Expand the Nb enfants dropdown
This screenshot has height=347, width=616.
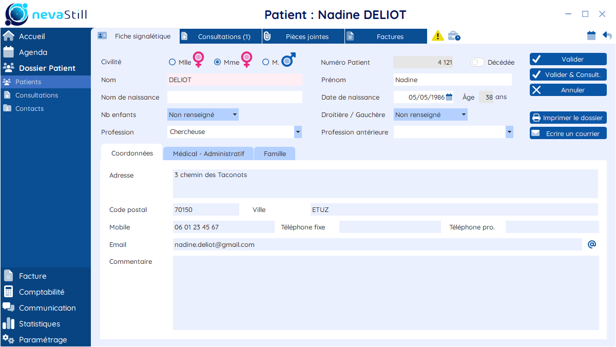tap(235, 114)
